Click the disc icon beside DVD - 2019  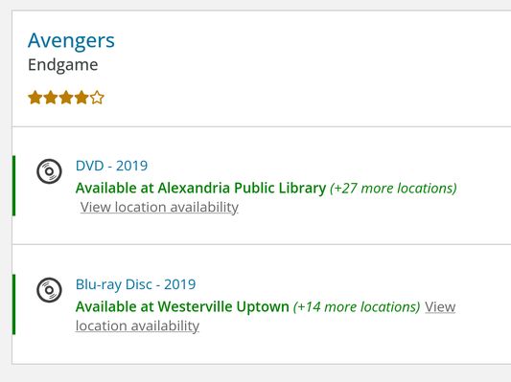point(49,171)
